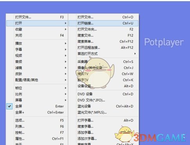190x145 pixels.
Task: Select 简索文件... (F12) entry
Action: click(104, 35)
